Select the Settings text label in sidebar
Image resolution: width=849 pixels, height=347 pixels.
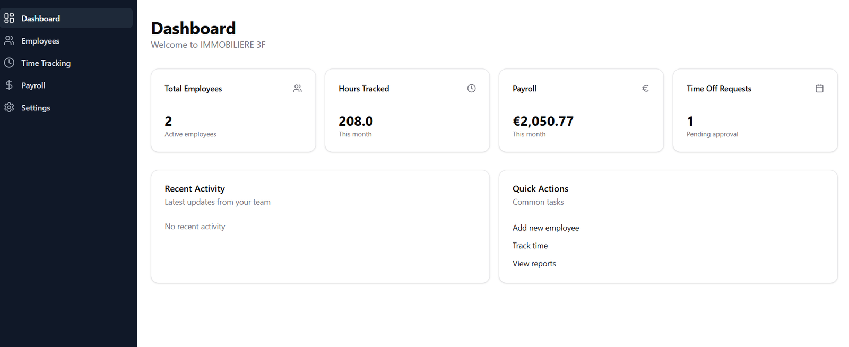point(36,108)
